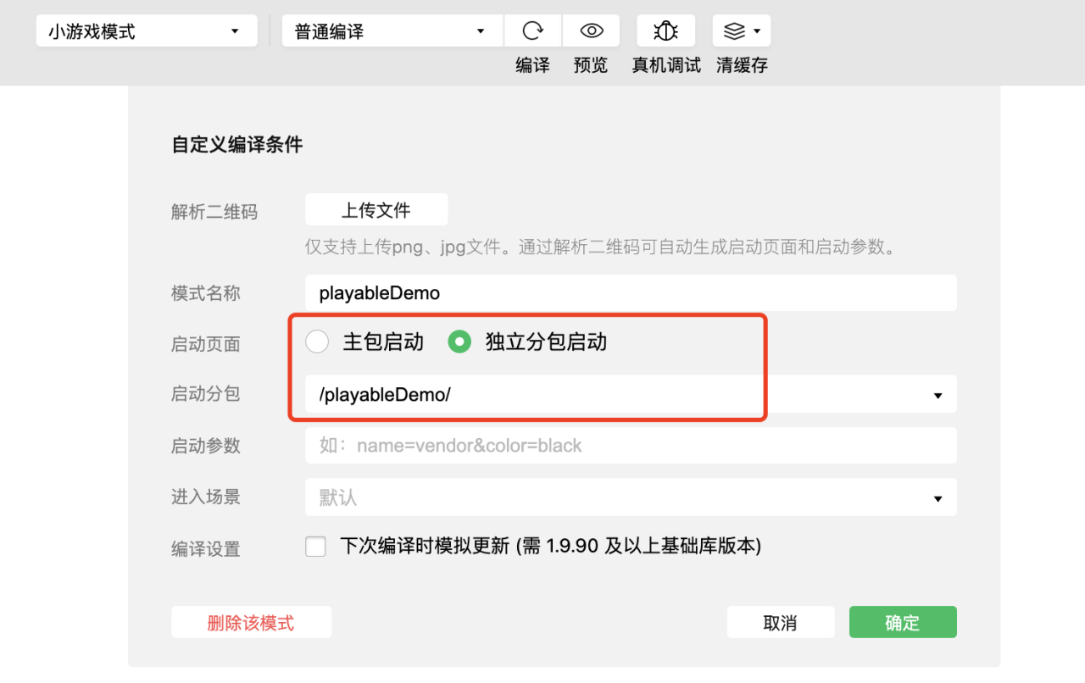The image size is (1085, 683).
Task: Click the hint text about png、jpg files
Action: [x=600, y=247]
